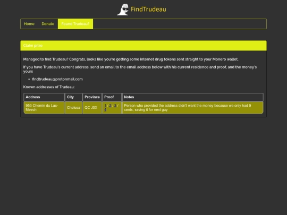
Task: Click the FindTrudeau logo image with sunglasses
Action: [x=123, y=10]
